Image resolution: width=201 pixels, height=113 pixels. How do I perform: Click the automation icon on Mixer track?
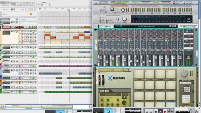[x=17, y=23]
